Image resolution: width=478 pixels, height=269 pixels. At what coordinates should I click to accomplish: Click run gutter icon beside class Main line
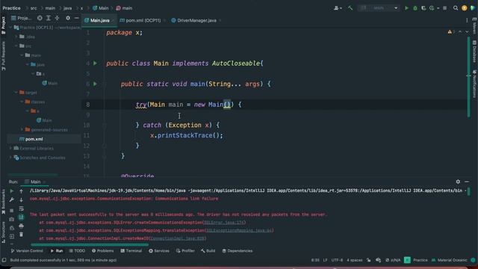click(x=95, y=63)
